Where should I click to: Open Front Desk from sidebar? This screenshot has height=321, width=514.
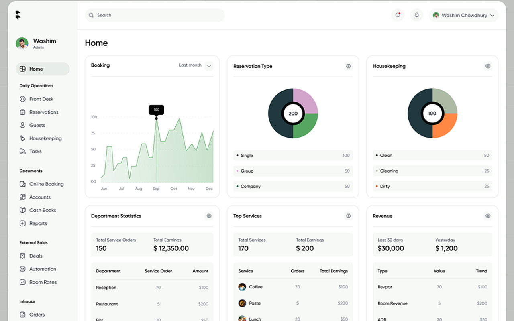41,99
